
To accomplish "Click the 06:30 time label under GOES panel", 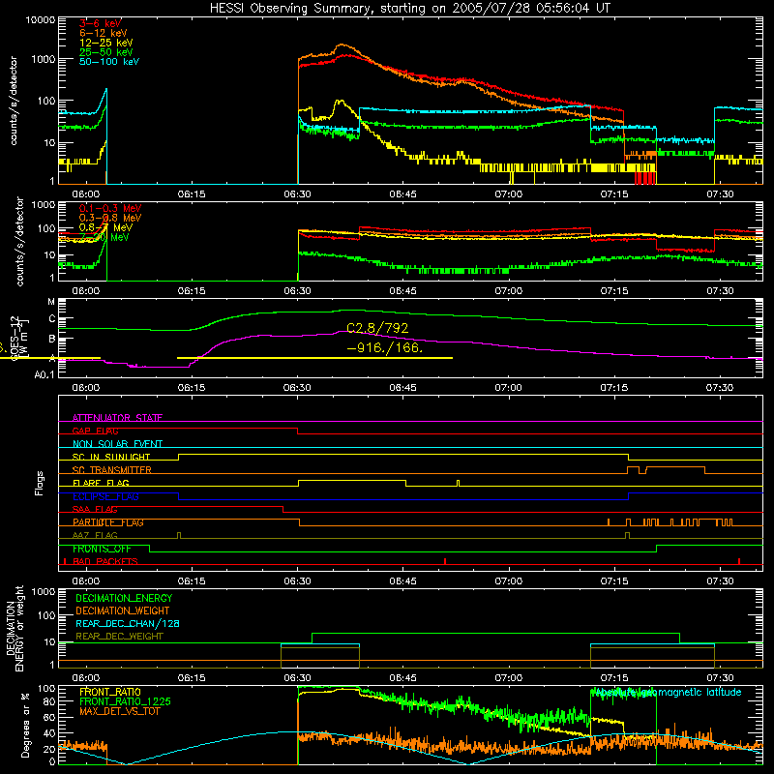I will (x=297, y=388).
